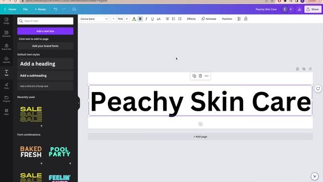Add a new page icon above canvas
Screen dimensions: 323x182
pyautogui.click(x=310, y=69)
